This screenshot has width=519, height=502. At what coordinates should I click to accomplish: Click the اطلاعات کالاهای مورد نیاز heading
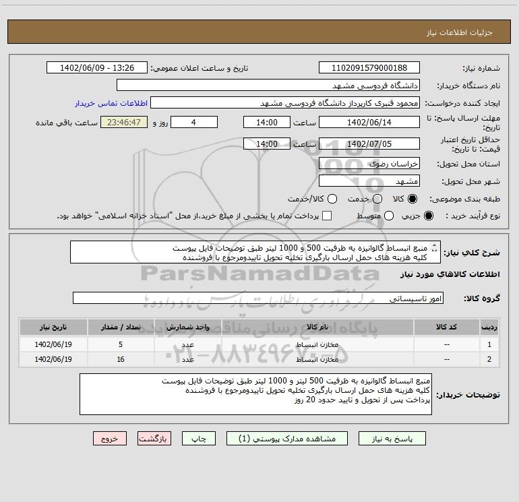pyautogui.click(x=450, y=274)
